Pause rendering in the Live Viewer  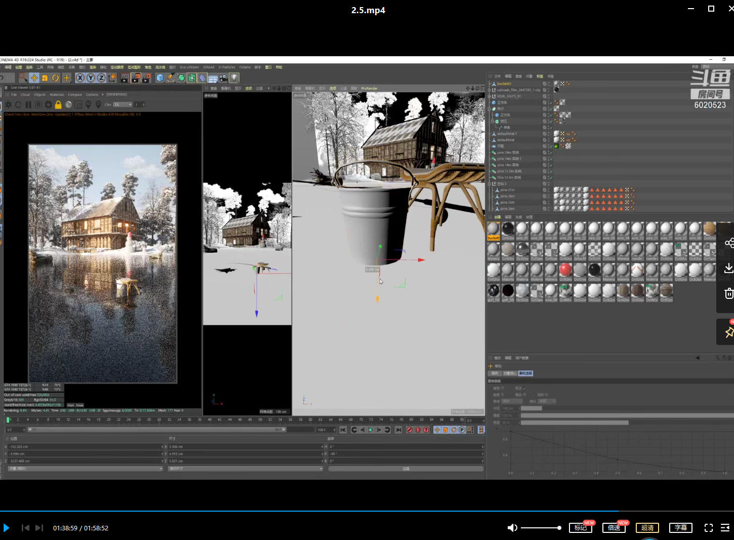pyautogui.click(x=28, y=105)
